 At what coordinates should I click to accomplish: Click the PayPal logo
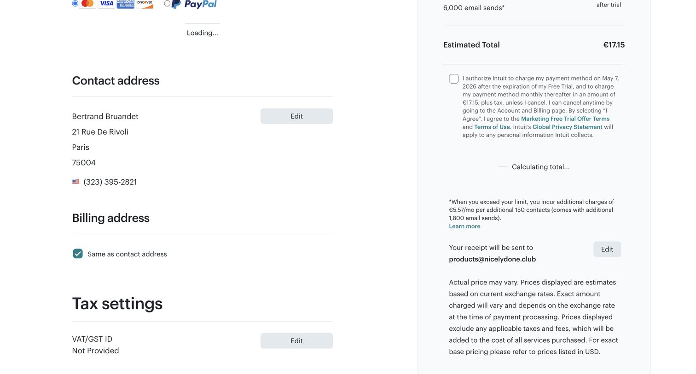coord(194,4)
